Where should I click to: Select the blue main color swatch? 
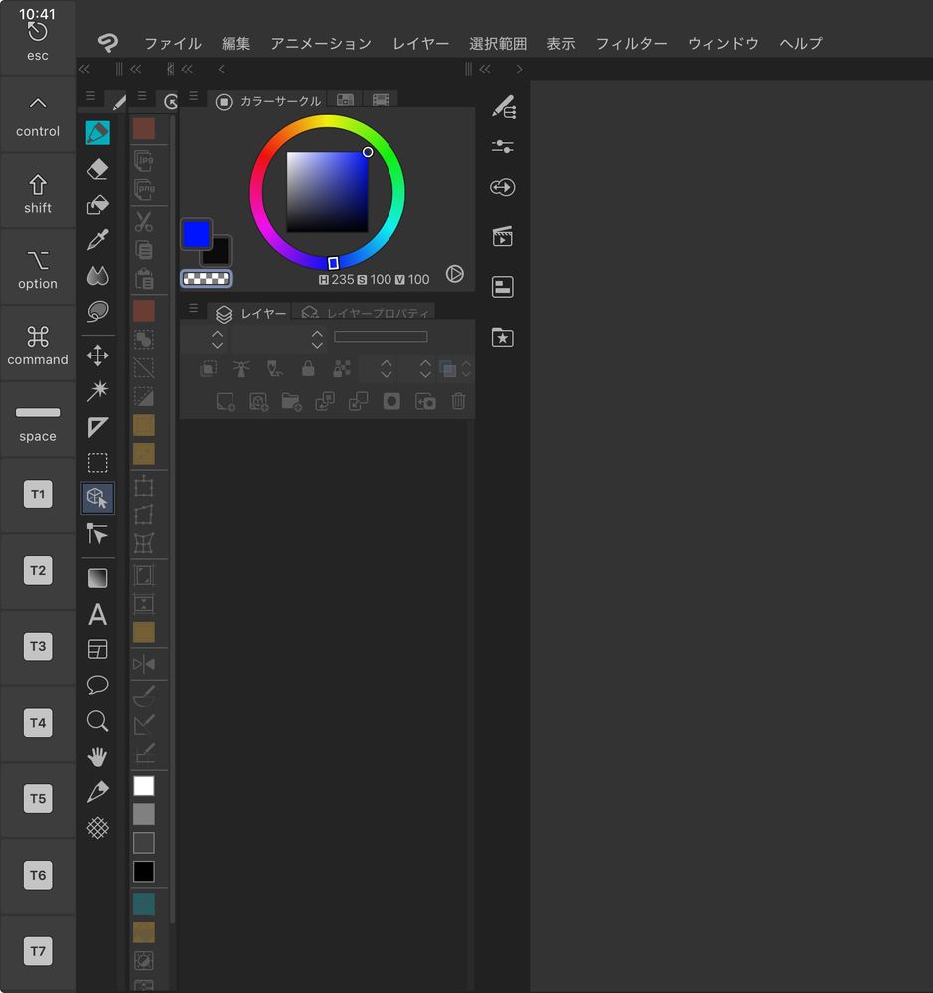point(196,235)
